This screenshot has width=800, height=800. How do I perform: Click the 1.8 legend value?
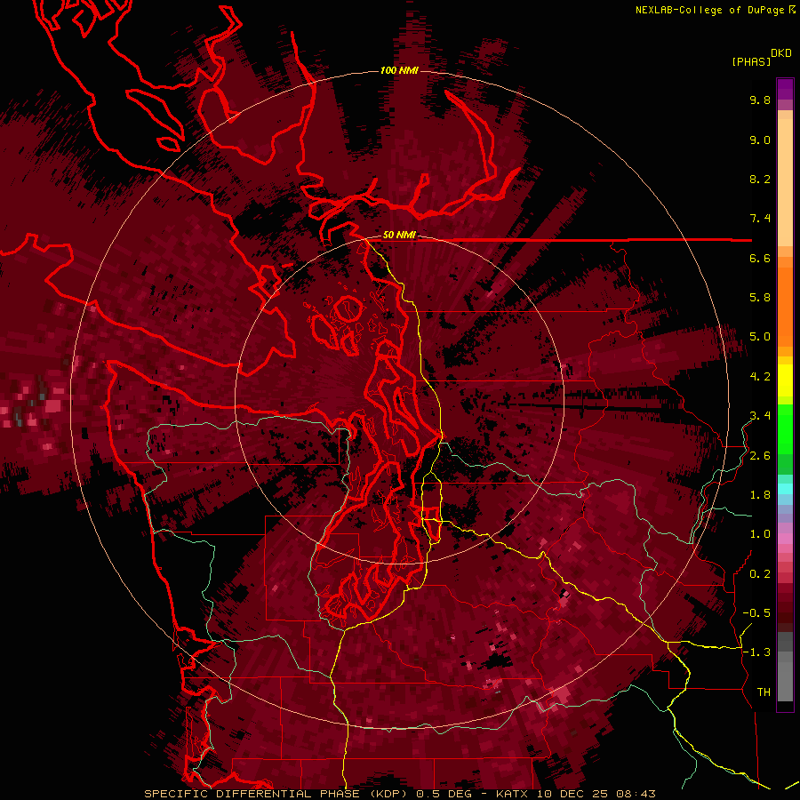(x=760, y=495)
